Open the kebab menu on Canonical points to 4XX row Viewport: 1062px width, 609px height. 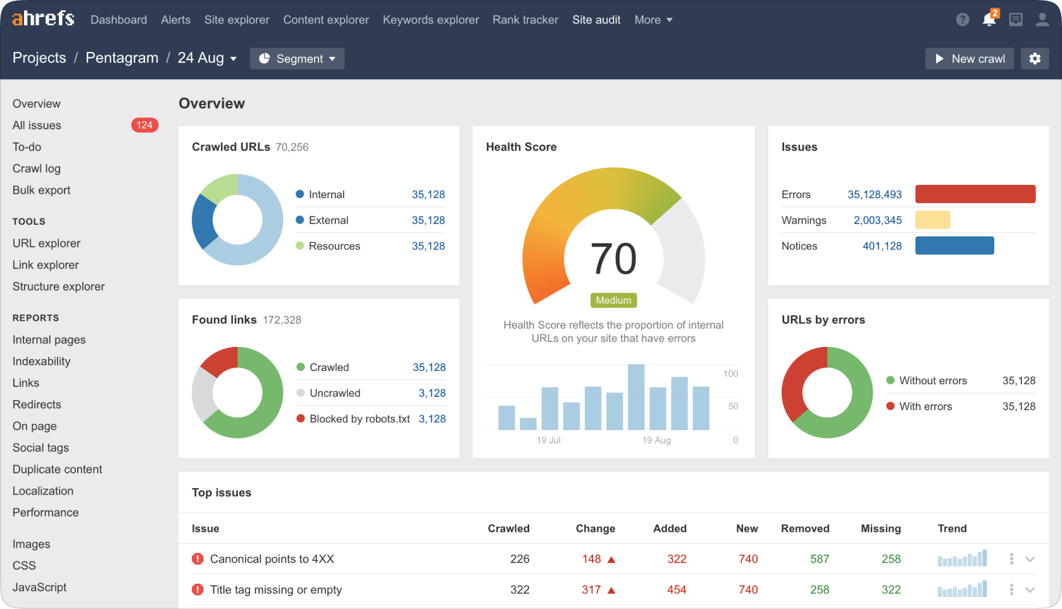click(1011, 559)
